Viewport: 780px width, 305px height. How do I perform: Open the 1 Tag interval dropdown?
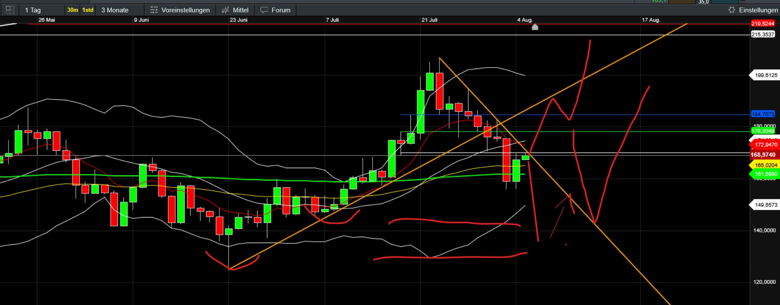point(42,10)
